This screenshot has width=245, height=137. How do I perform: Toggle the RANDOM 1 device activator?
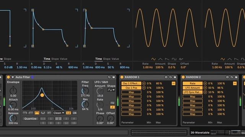click(x=122, y=77)
